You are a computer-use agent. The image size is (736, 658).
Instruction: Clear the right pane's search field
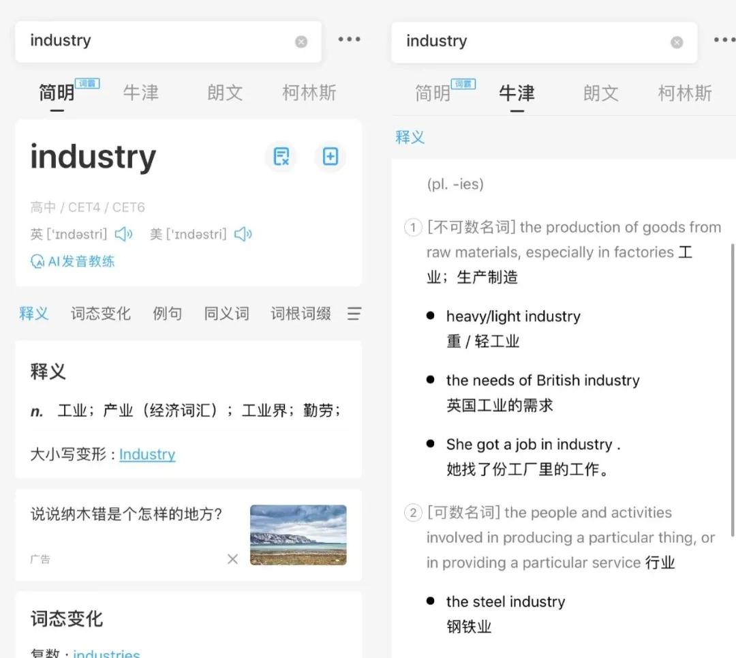(676, 42)
